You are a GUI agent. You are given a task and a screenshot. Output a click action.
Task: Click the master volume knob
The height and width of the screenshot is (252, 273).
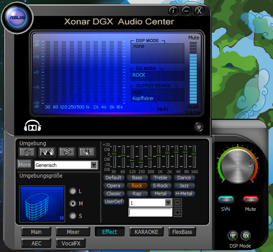tap(238, 167)
